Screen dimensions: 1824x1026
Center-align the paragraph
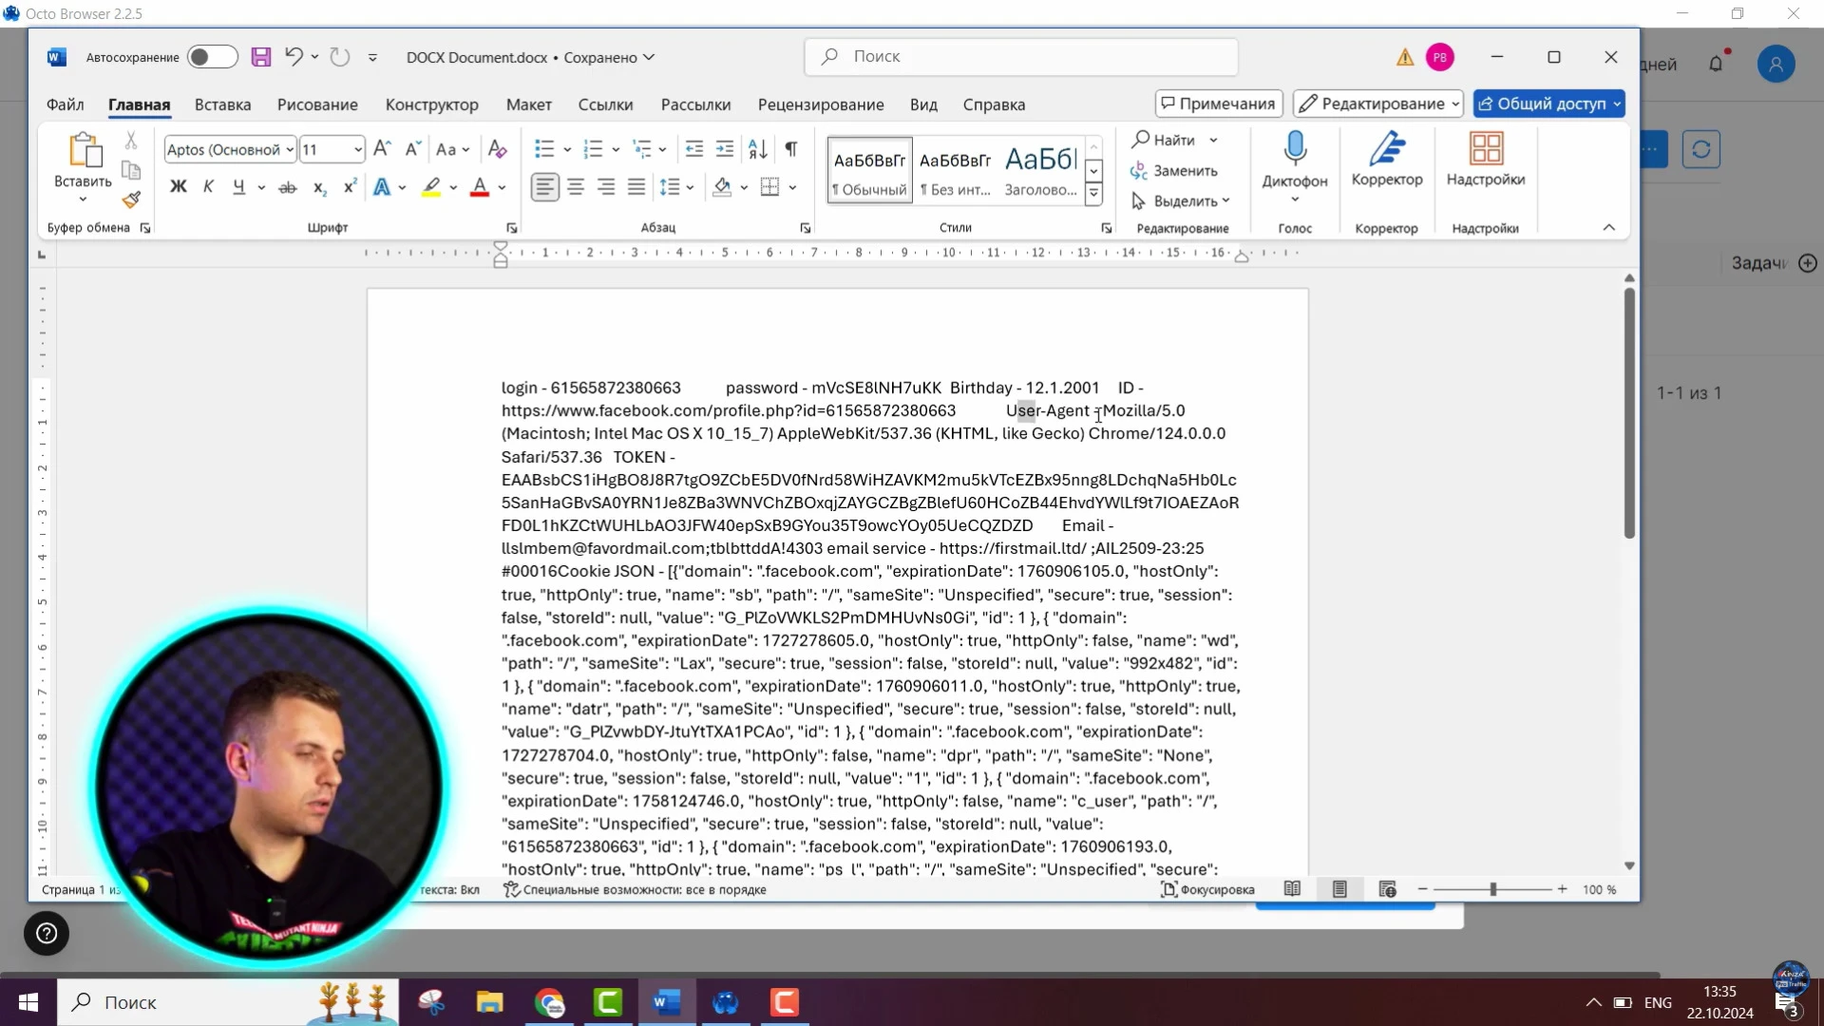pos(576,187)
